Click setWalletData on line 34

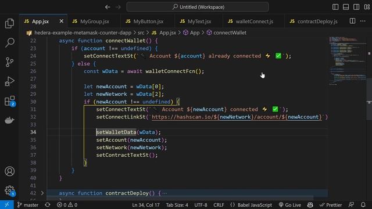point(116,132)
